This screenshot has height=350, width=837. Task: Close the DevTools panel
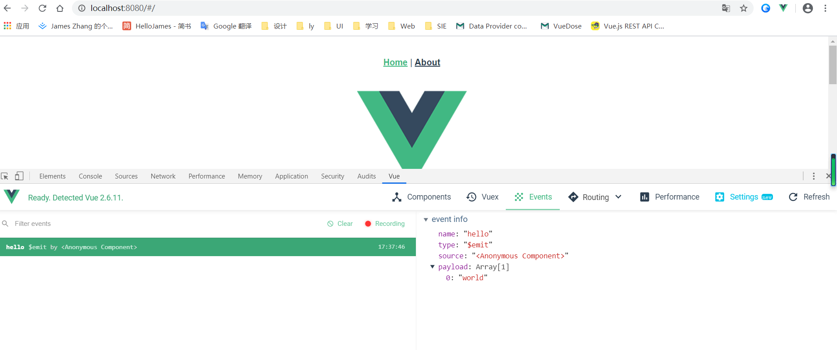pyautogui.click(x=828, y=176)
